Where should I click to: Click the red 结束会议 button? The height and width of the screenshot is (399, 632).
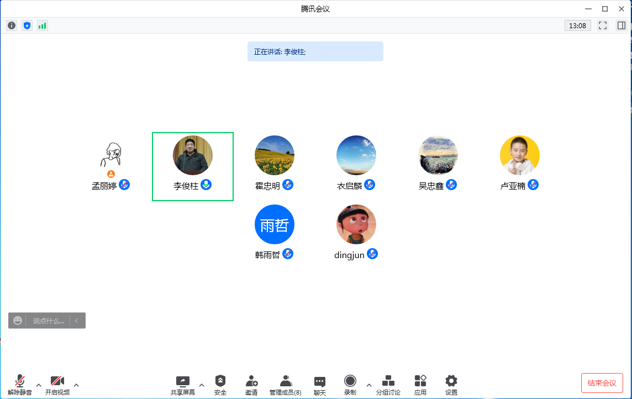[602, 383]
